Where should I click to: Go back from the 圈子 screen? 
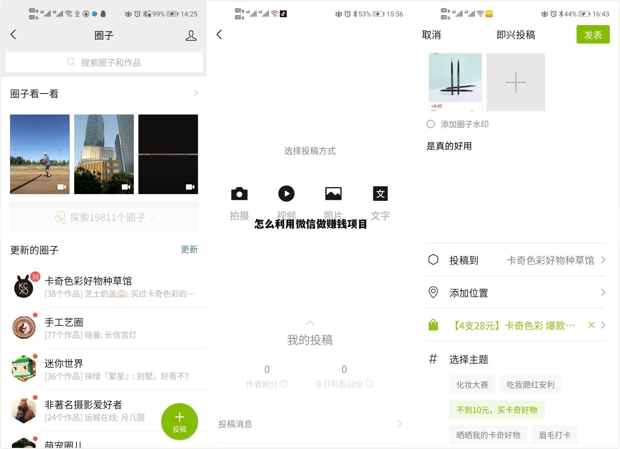(x=13, y=35)
